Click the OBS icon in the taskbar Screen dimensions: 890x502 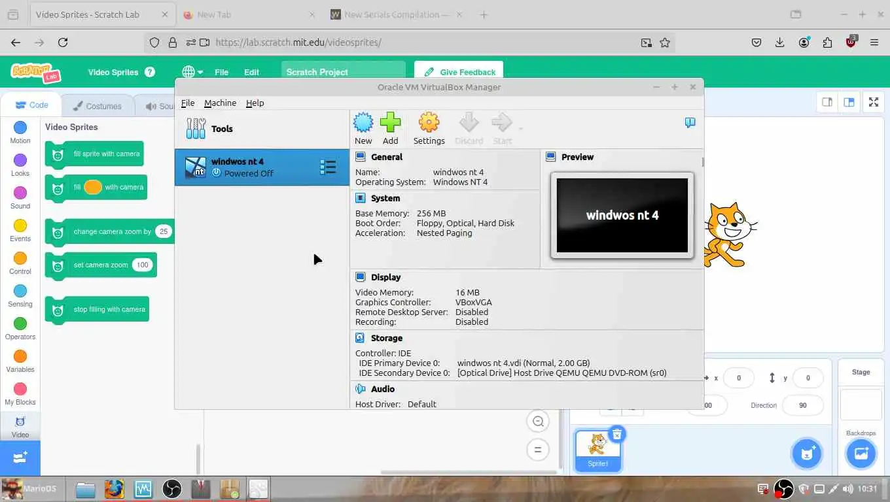coord(172,488)
